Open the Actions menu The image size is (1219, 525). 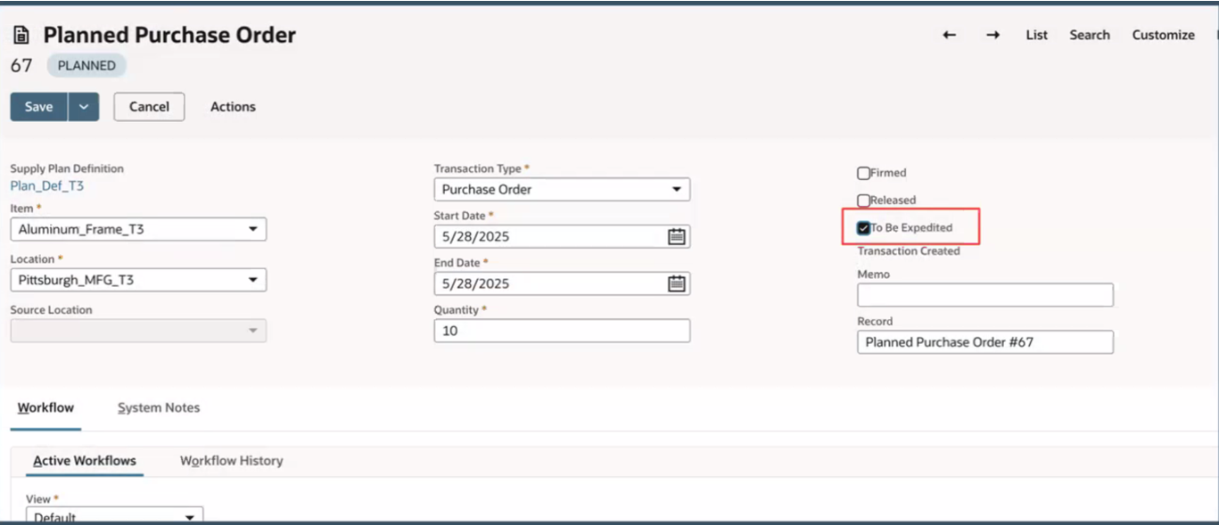[x=233, y=107]
